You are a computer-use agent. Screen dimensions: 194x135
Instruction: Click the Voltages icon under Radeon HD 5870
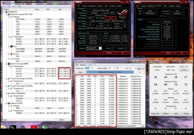[12, 106]
